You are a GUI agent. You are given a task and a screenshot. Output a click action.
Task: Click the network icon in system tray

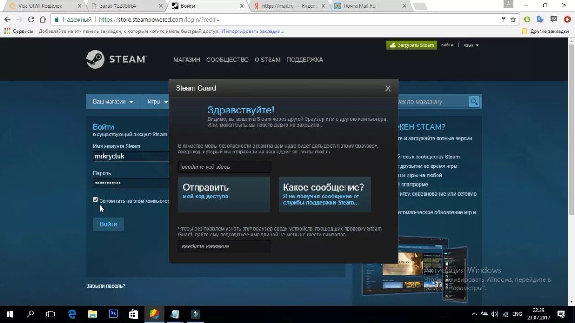[505, 314]
